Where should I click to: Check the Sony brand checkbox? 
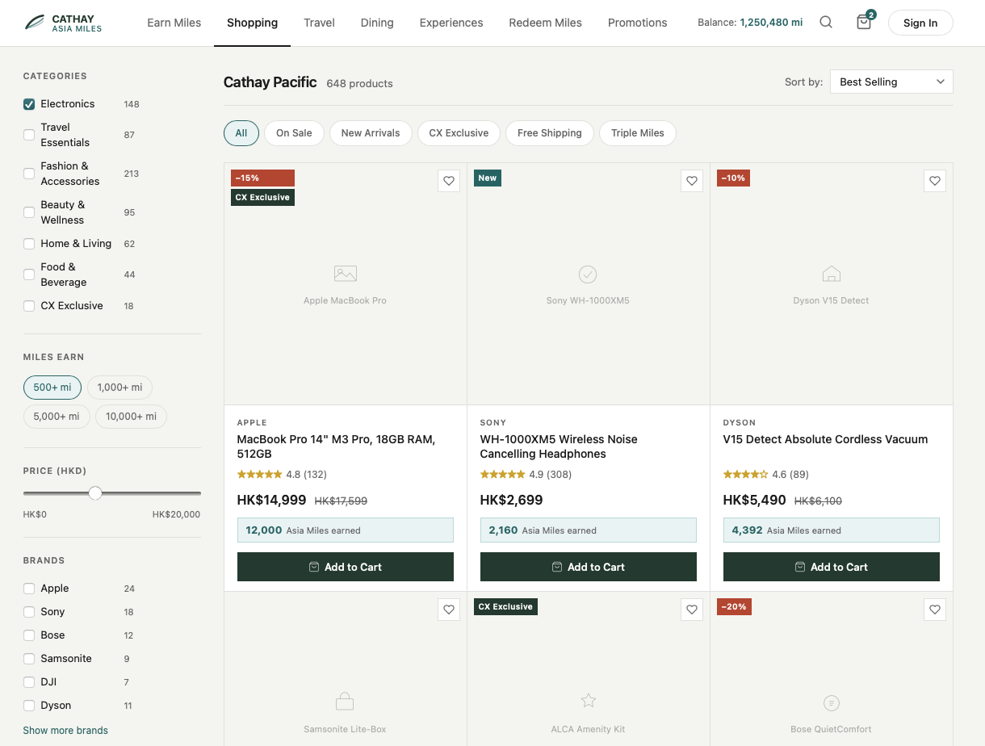coord(29,612)
